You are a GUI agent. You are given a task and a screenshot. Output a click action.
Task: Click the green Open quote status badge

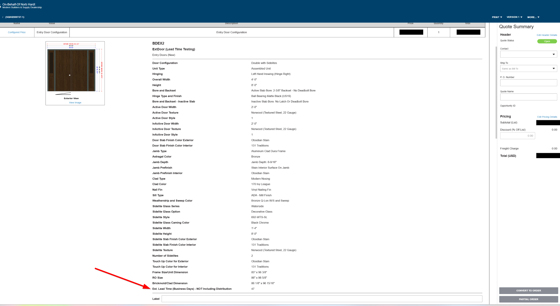[x=547, y=41]
